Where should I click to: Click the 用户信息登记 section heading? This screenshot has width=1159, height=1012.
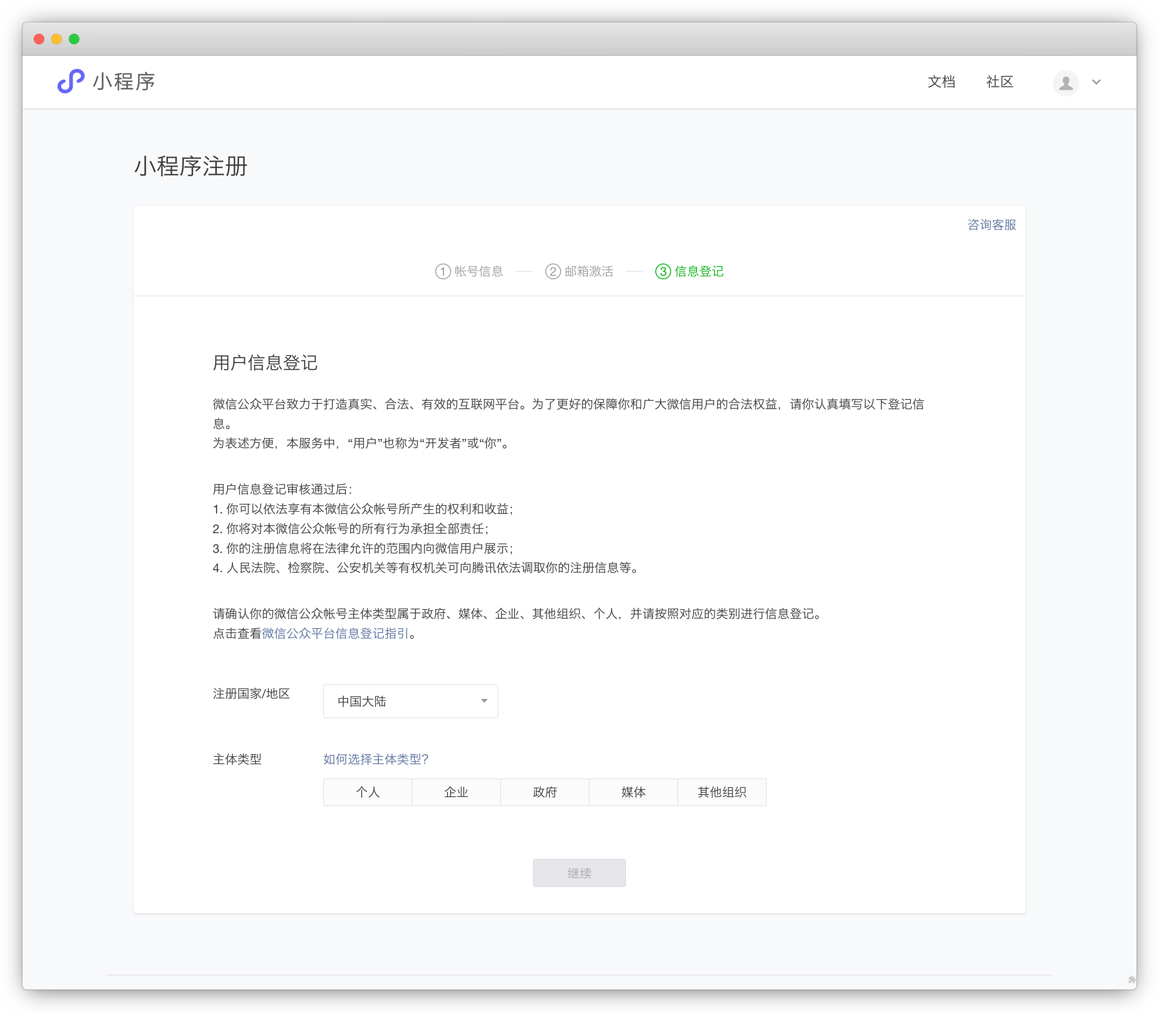pyautogui.click(x=265, y=363)
